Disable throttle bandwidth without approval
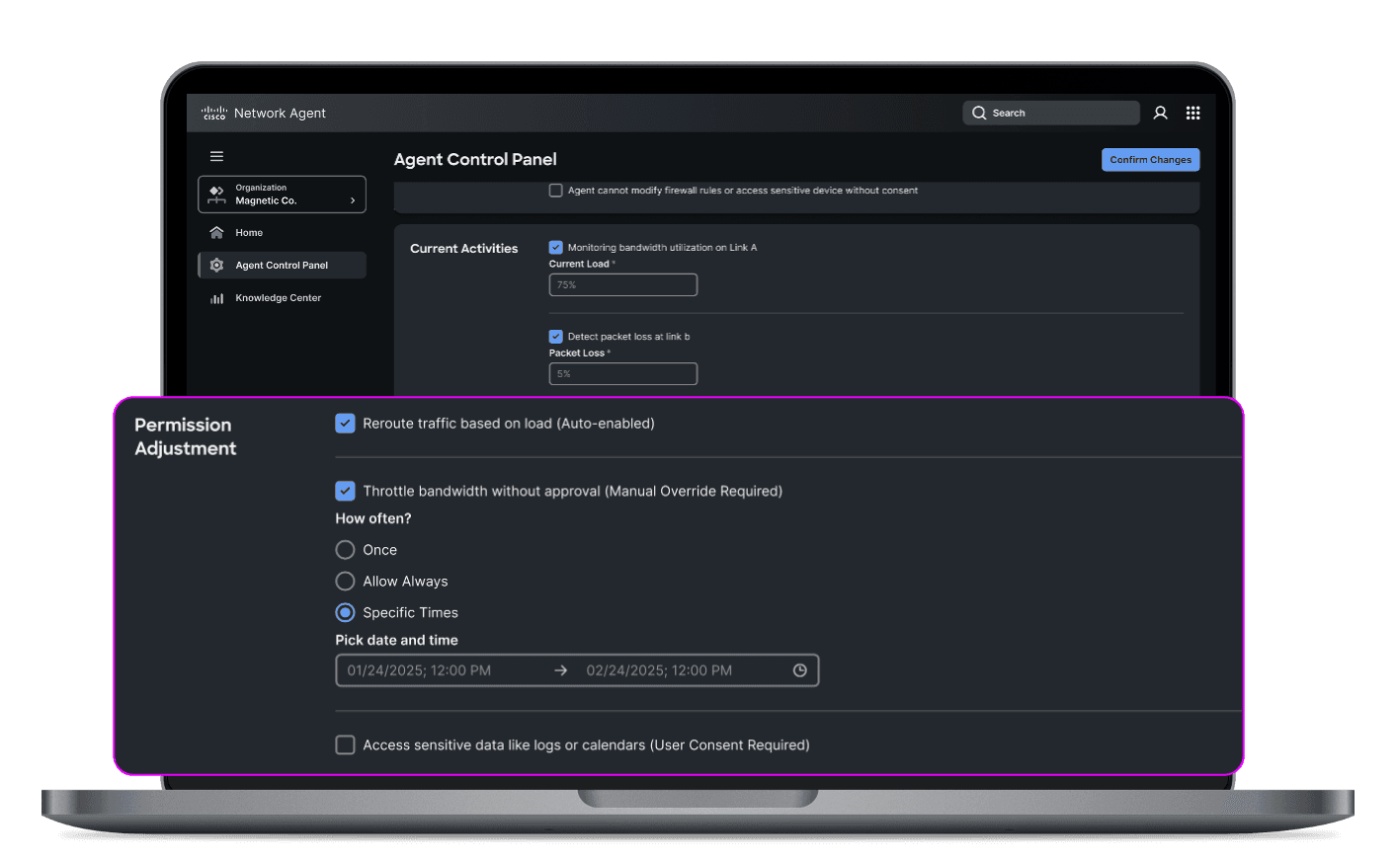The height and width of the screenshot is (861, 1397). click(x=345, y=491)
